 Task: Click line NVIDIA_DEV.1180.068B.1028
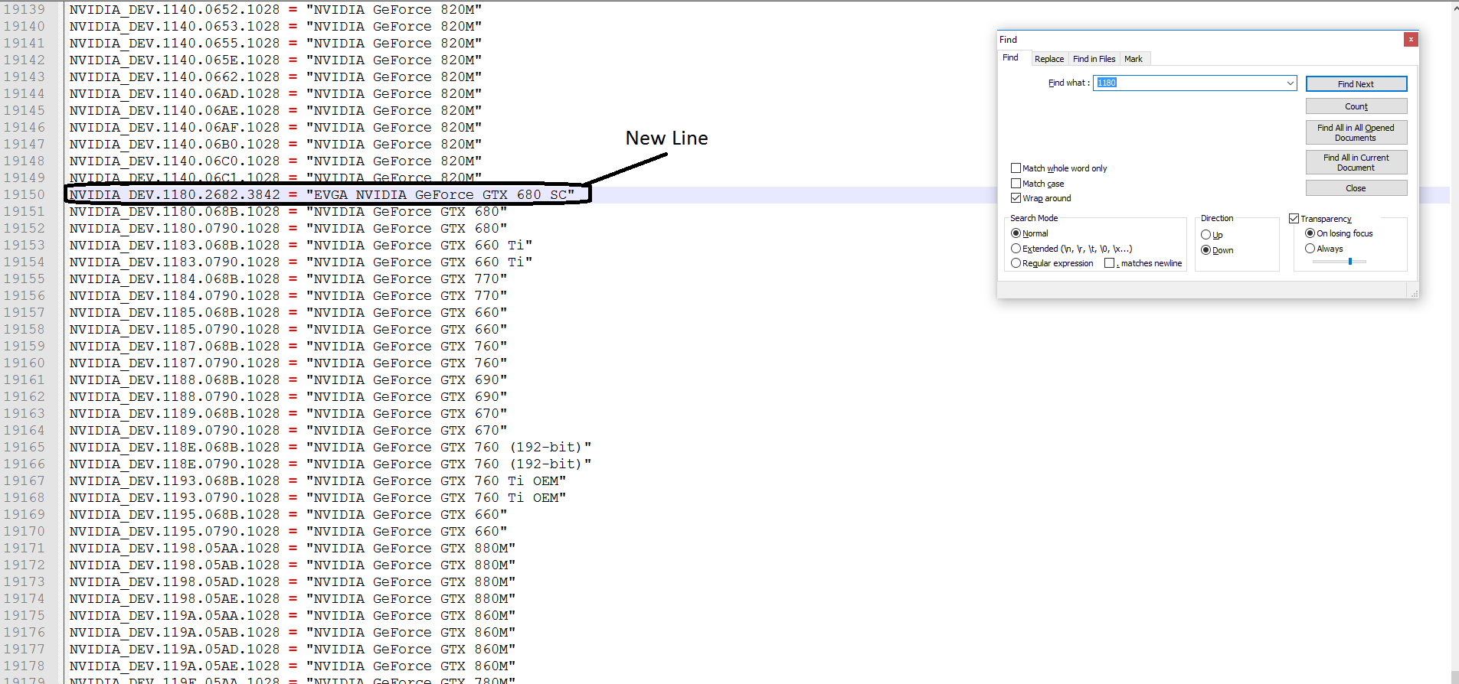click(x=288, y=212)
